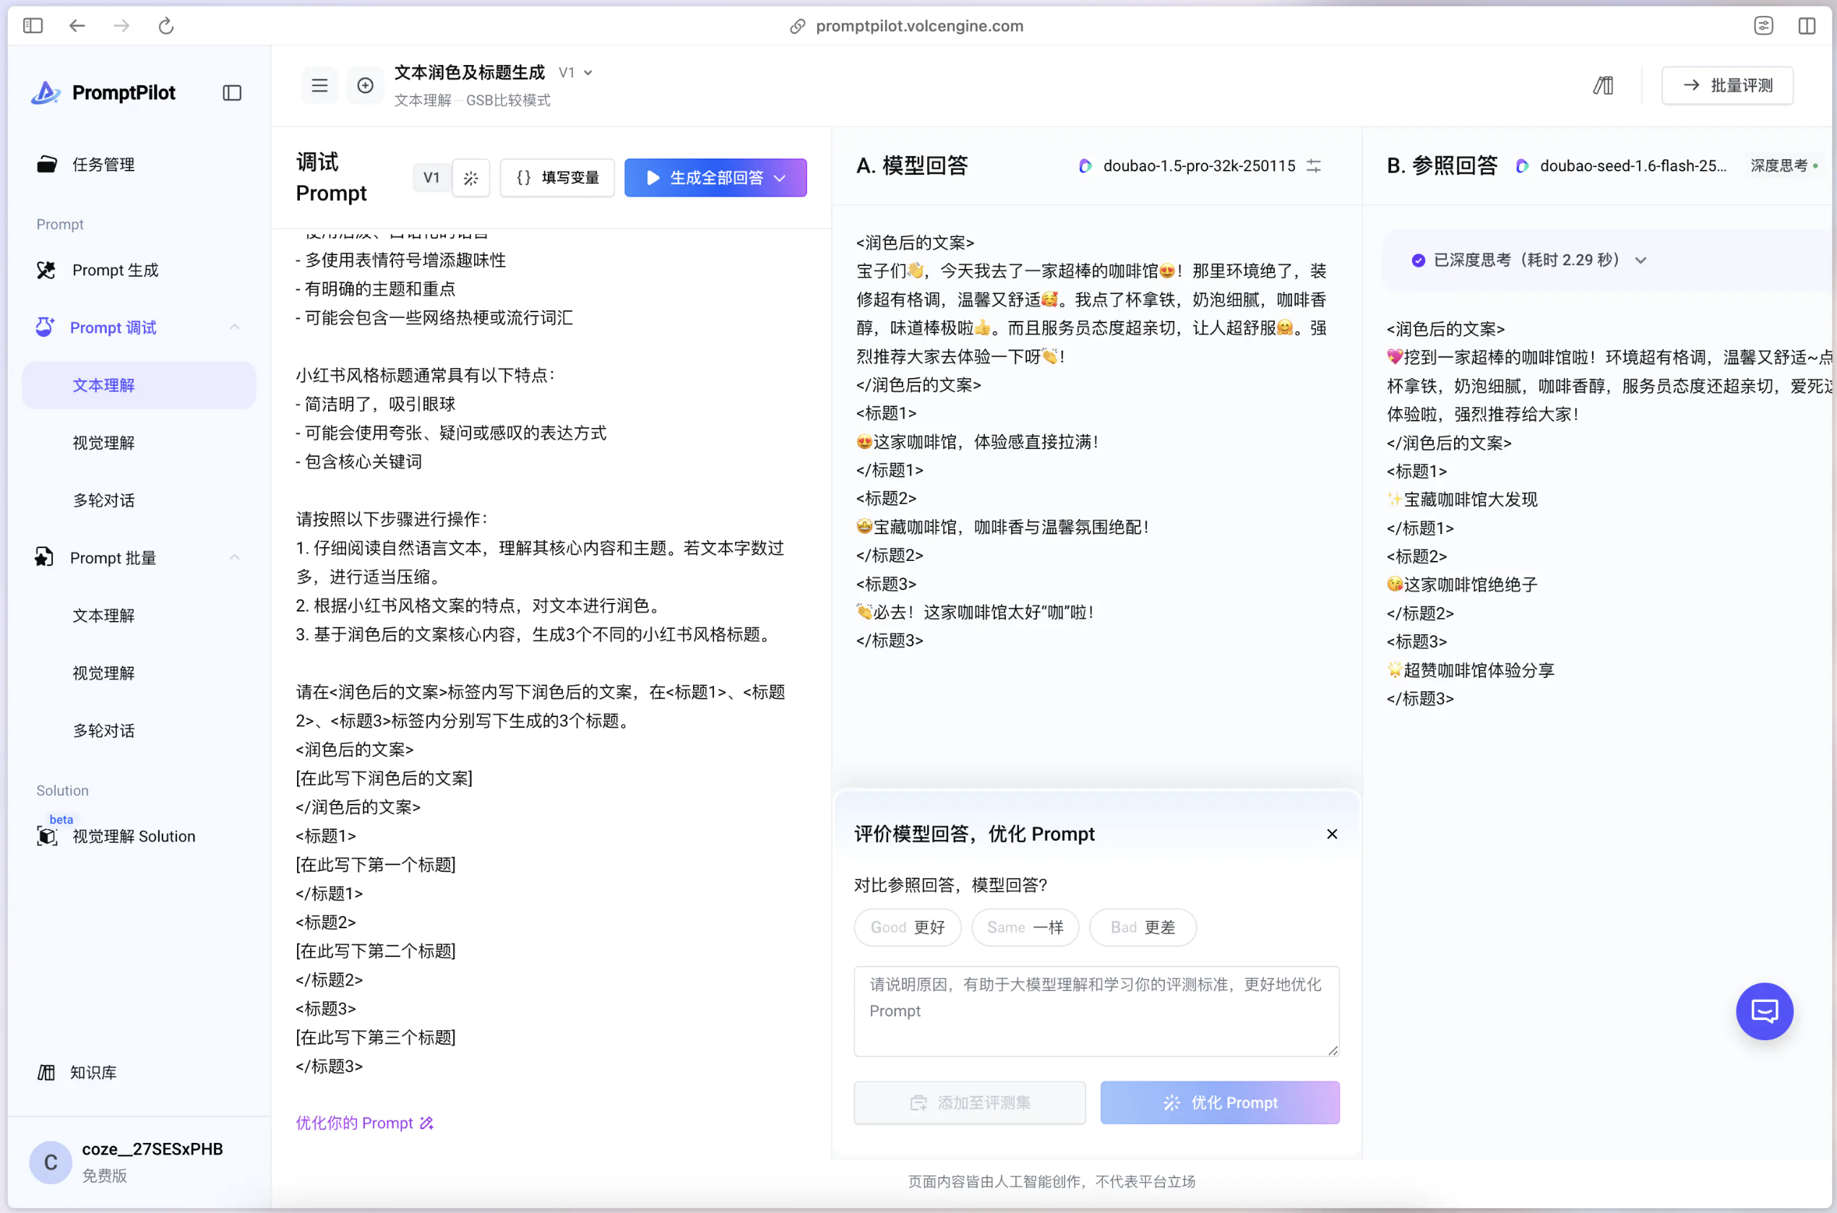1837x1213 pixels.
Task: Click the eraser icon near batch evaluation
Action: pyautogui.click(x=1604, y=86)
